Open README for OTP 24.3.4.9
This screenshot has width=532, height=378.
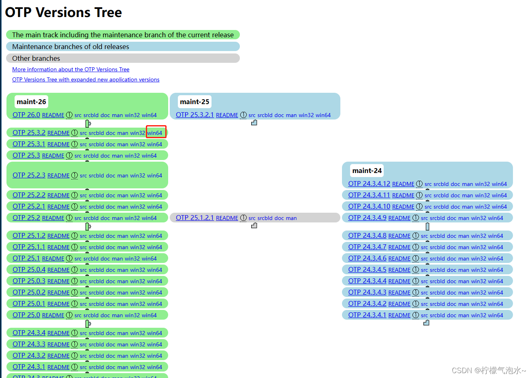[400, 218]
